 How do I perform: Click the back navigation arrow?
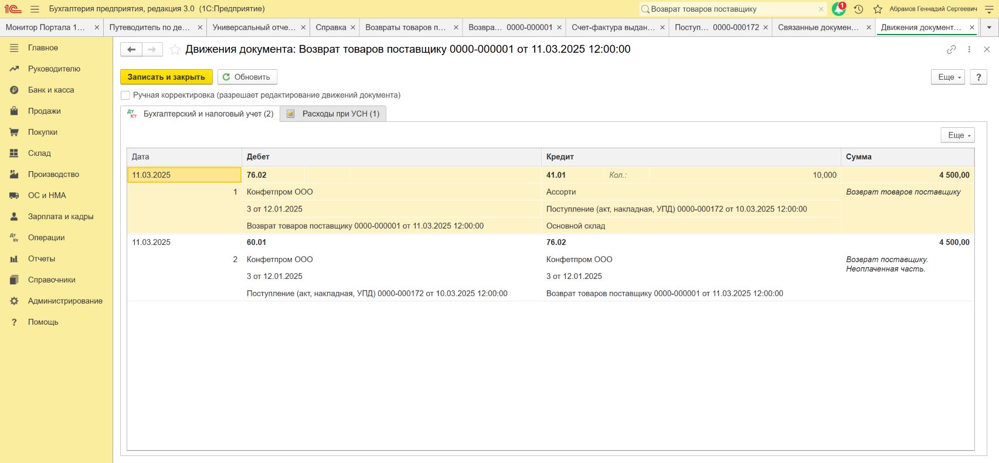pos(131,50)
